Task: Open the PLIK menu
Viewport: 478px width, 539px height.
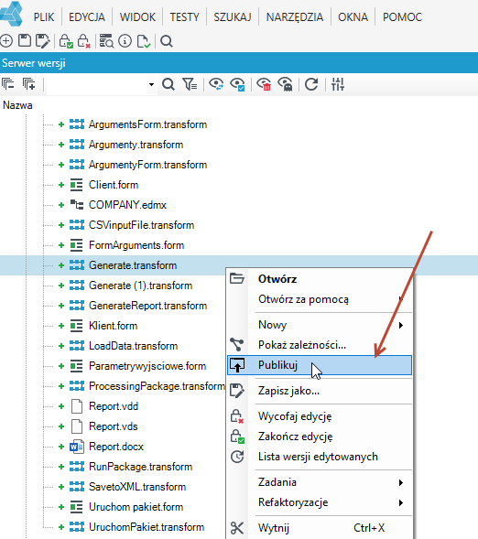Action: (x=44, y=16)
